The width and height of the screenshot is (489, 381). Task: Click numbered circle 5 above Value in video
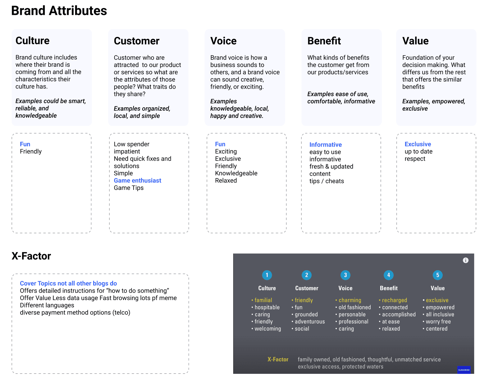click(438, 275)
